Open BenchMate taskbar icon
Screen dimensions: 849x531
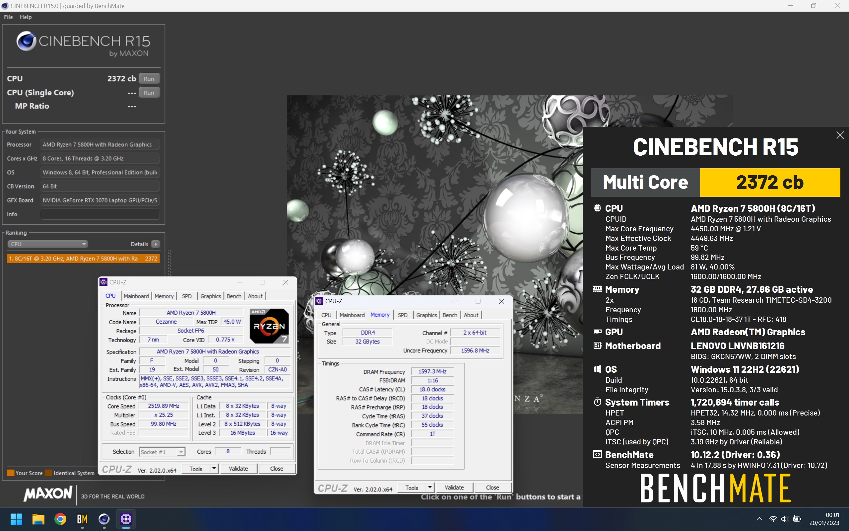82,519
